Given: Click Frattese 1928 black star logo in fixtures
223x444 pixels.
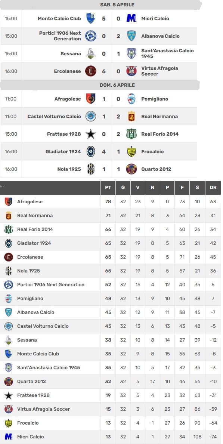Looking at the screenshot, I should [90, 134].
